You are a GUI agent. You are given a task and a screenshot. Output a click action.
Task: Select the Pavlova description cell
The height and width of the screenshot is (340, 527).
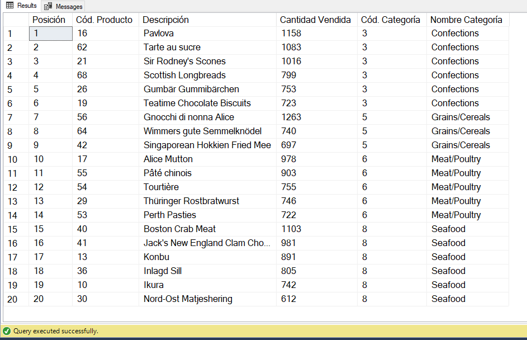tap(207, 34)
